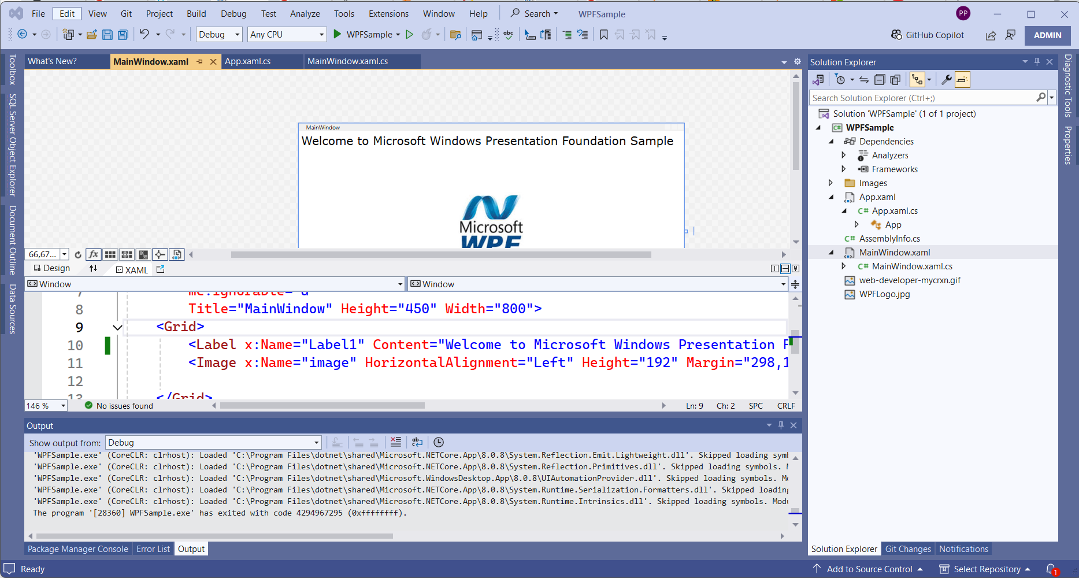Click the GitHub Copilot button
1079x578 pixels.
pyautogui.click(x=928, y=35)
